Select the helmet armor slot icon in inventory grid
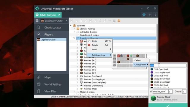 coord(115,56)
